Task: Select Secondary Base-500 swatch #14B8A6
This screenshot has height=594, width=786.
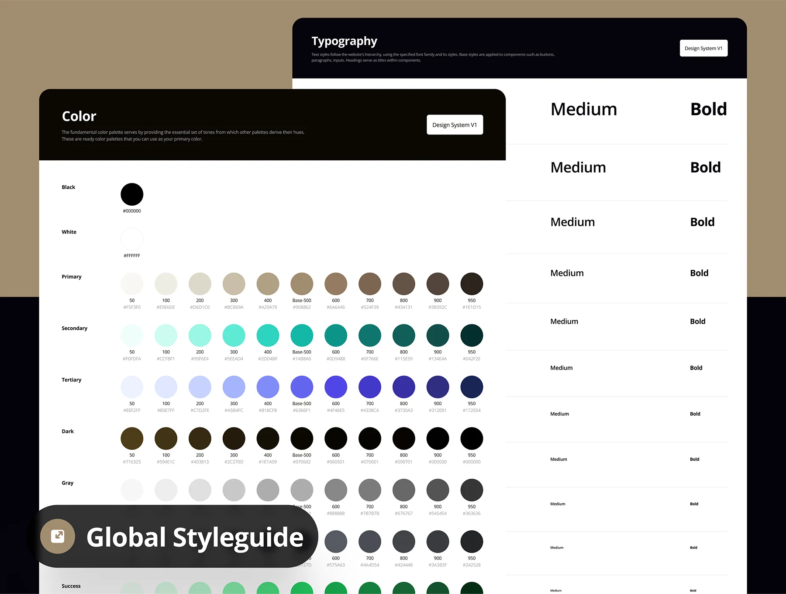Action: click(302, 335)
